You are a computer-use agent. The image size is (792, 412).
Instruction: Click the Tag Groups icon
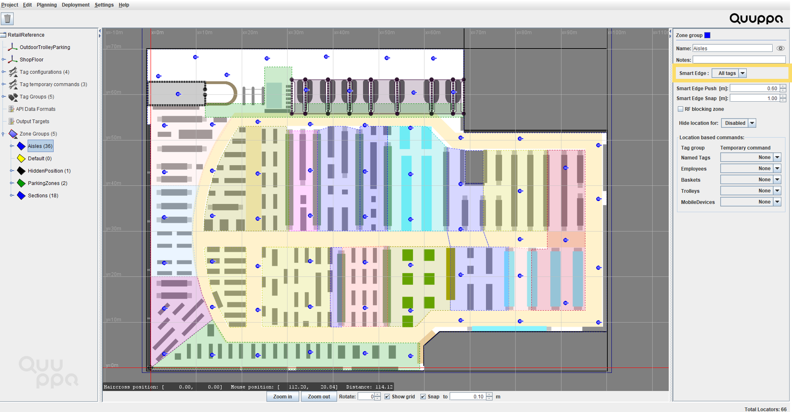pyautogui.click(x=13, y=97)
